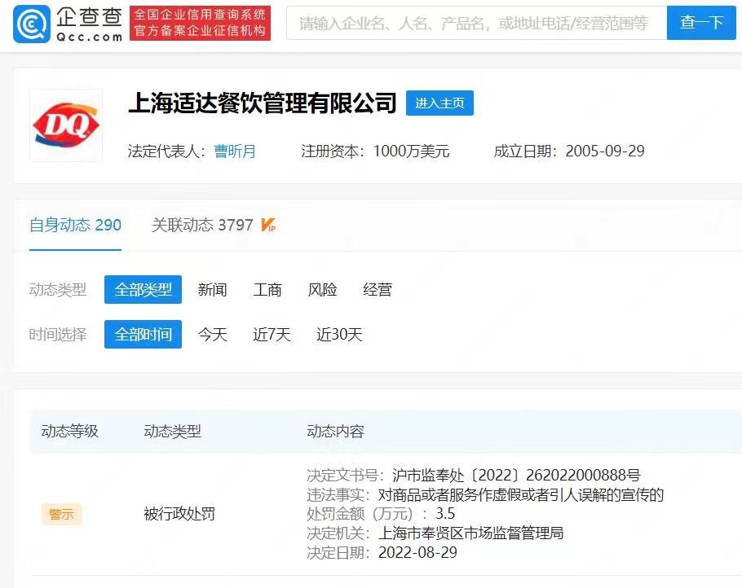This screenshot has width=742, height=588.
Task: Show dynamics from 近30天
Action: 339,334
